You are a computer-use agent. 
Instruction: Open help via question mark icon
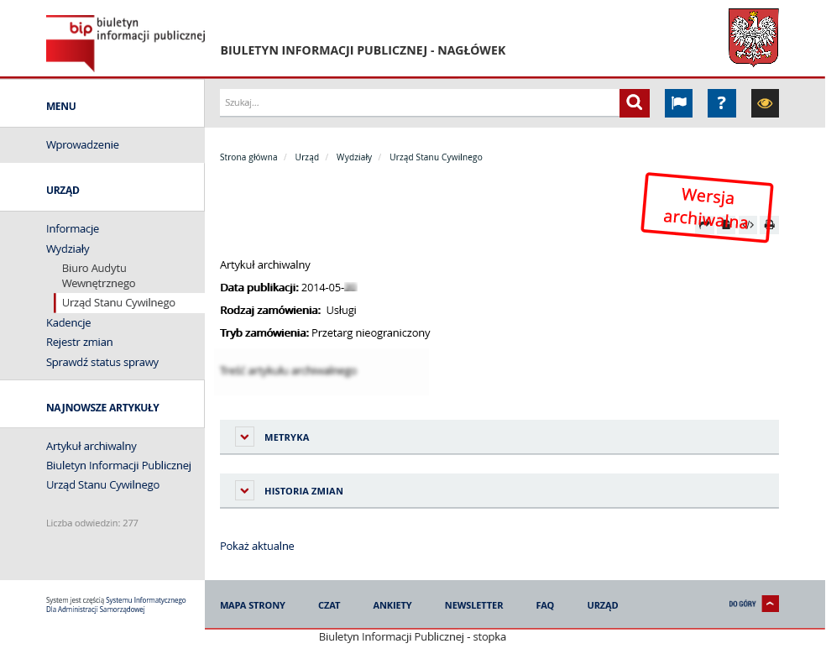click(x=721, y=103)
